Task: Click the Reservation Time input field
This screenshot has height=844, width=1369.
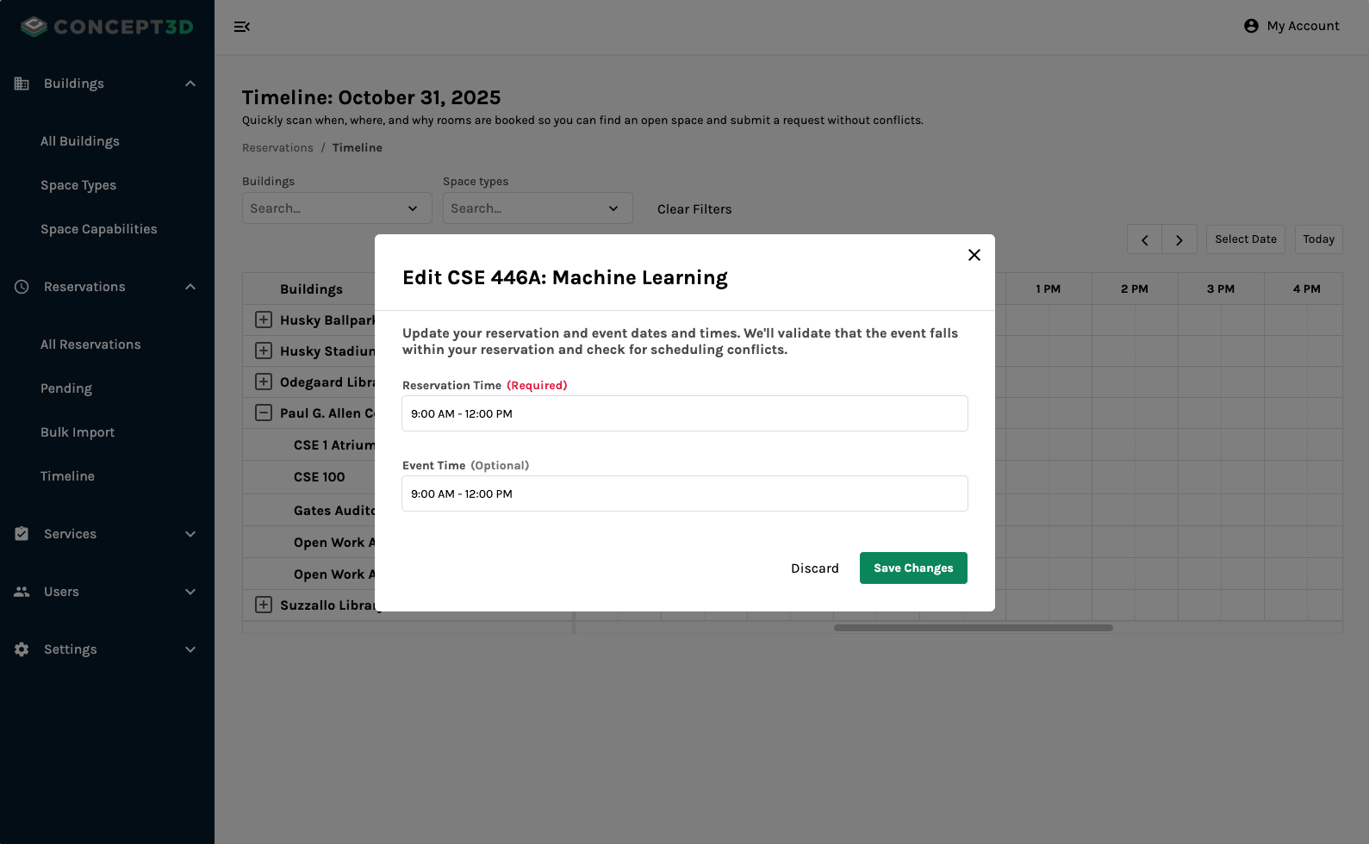Action: coord(684,414)
